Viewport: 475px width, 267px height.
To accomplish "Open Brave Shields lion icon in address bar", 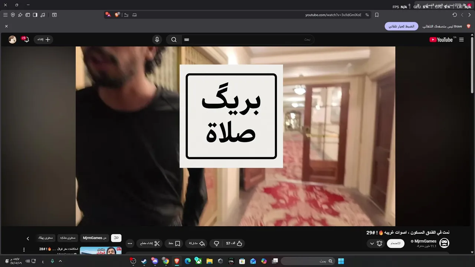I will pyautogui.click(x=117, y=15).
